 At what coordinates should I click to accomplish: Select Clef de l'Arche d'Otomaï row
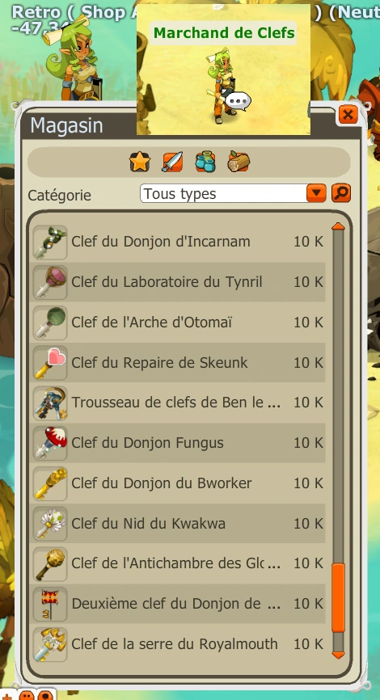178,323
